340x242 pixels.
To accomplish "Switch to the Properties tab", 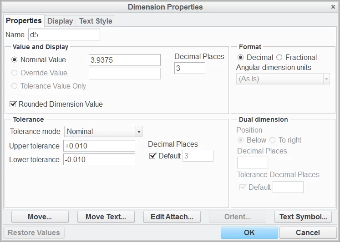I will pyautogui.click(x=24, y=21).
